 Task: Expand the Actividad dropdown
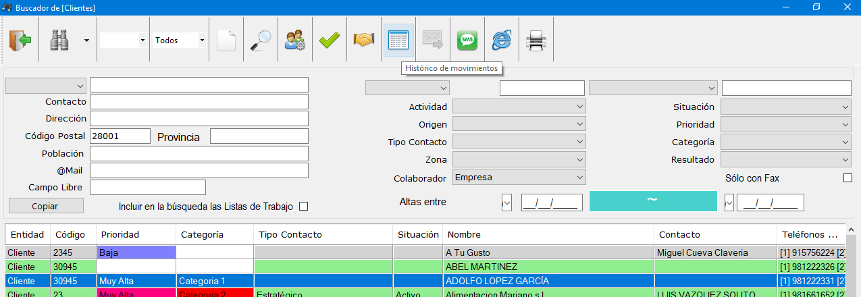tap(519, 107)
